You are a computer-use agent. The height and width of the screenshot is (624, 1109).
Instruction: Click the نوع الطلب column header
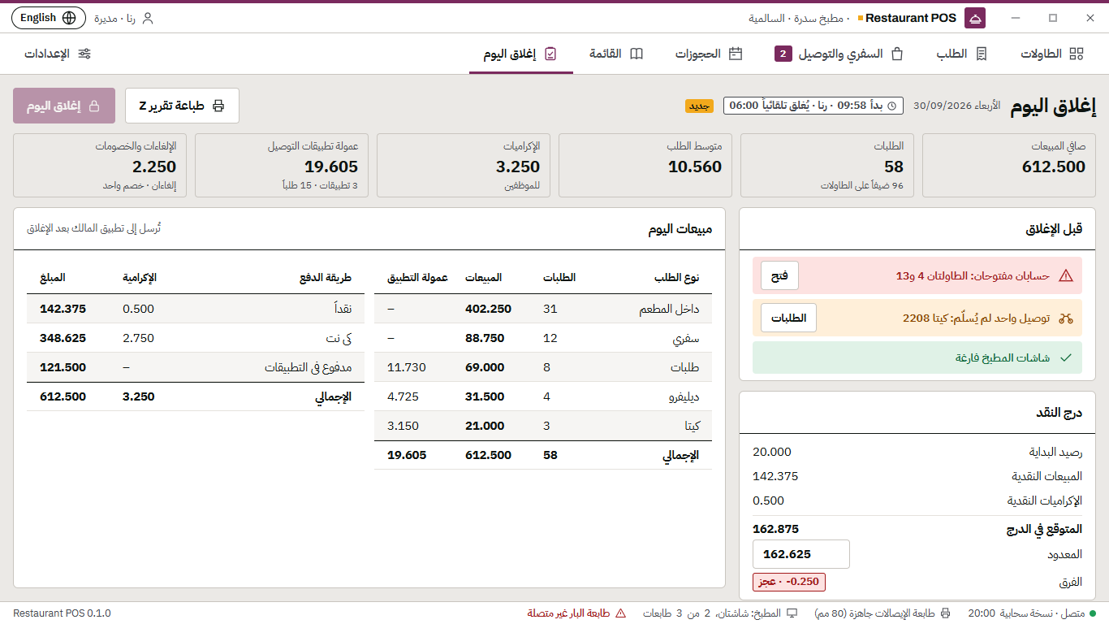[677, 278]
